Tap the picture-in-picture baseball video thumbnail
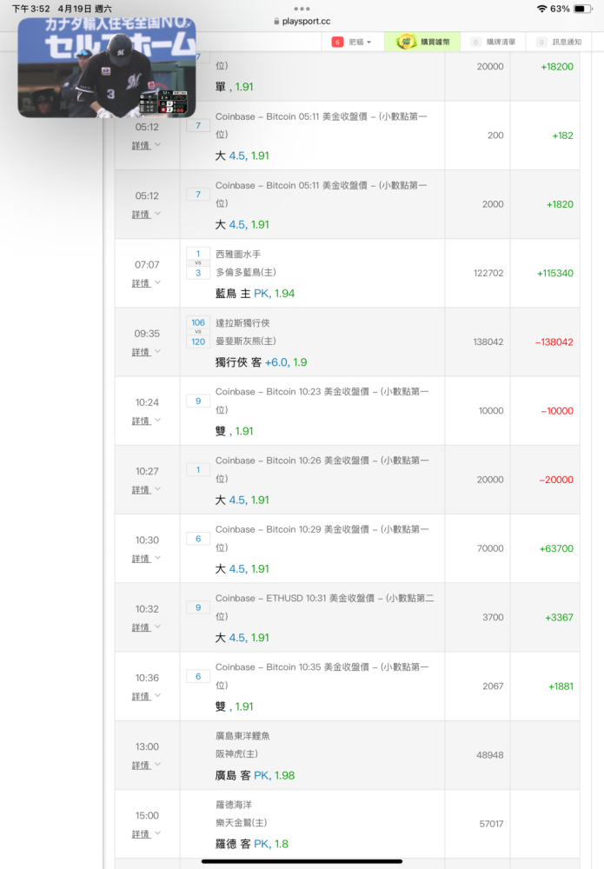Image resolution: width=604 pixels, height=869 pixels. [x=107, y=67]
